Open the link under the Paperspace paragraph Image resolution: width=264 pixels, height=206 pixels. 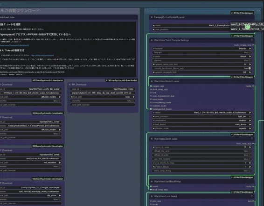point(14,45)
